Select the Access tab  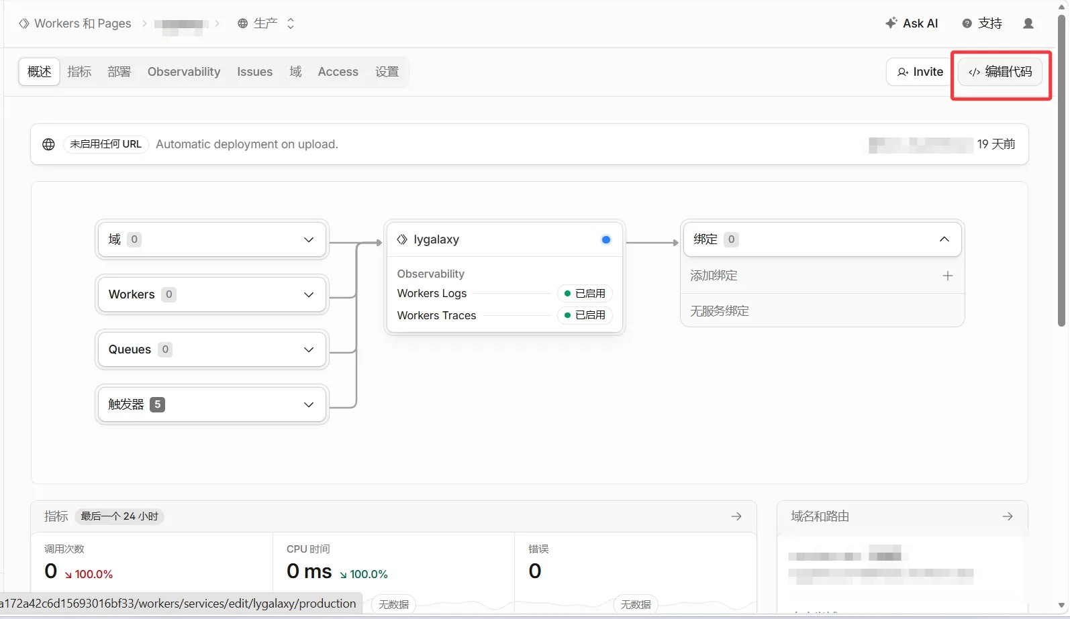point(338,72)
